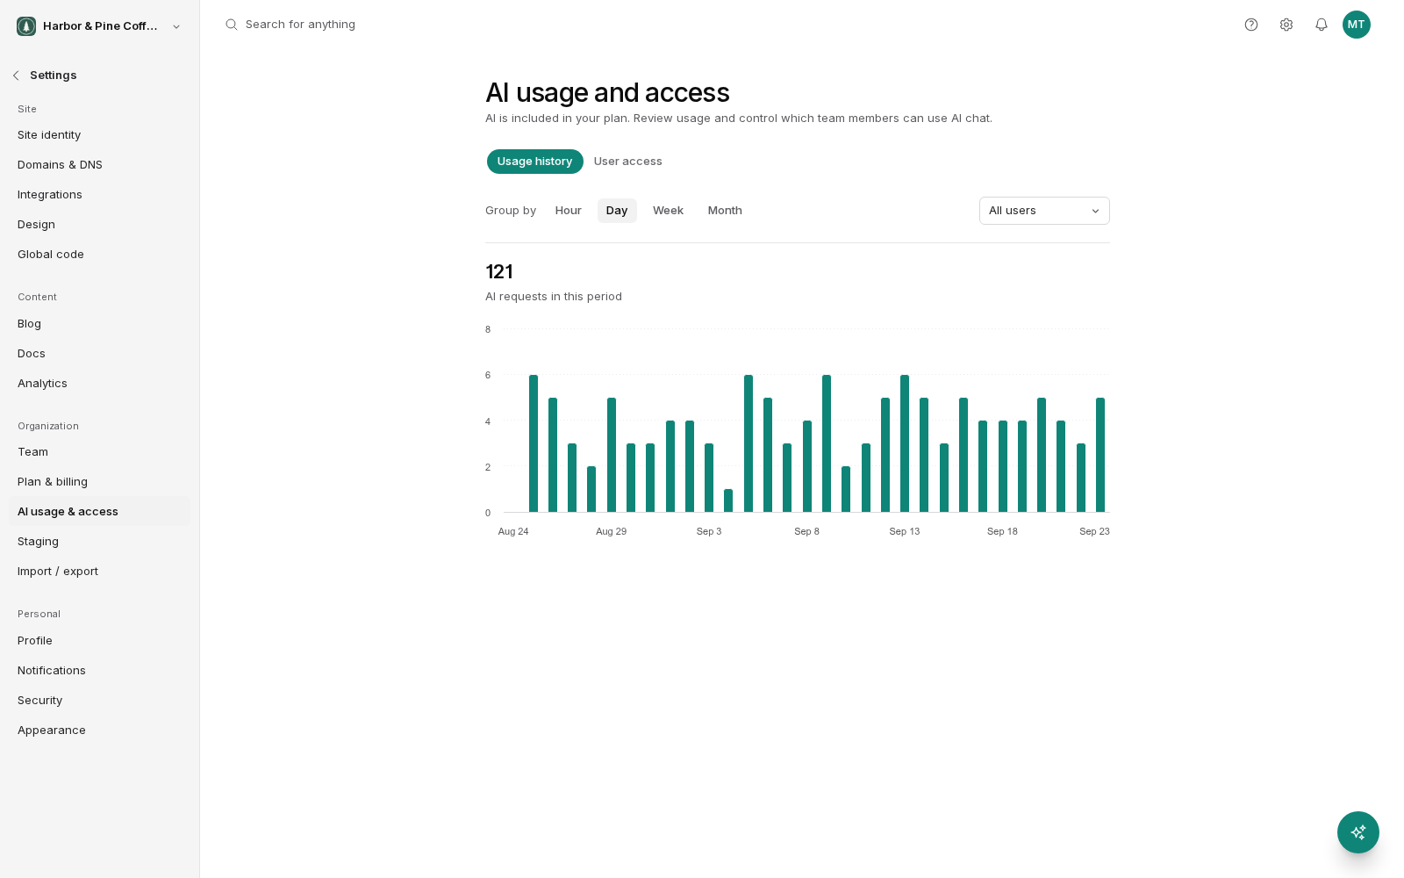Open Analytics settings
The height and width of the screenshot is (878, 1404).
point(99,384)
